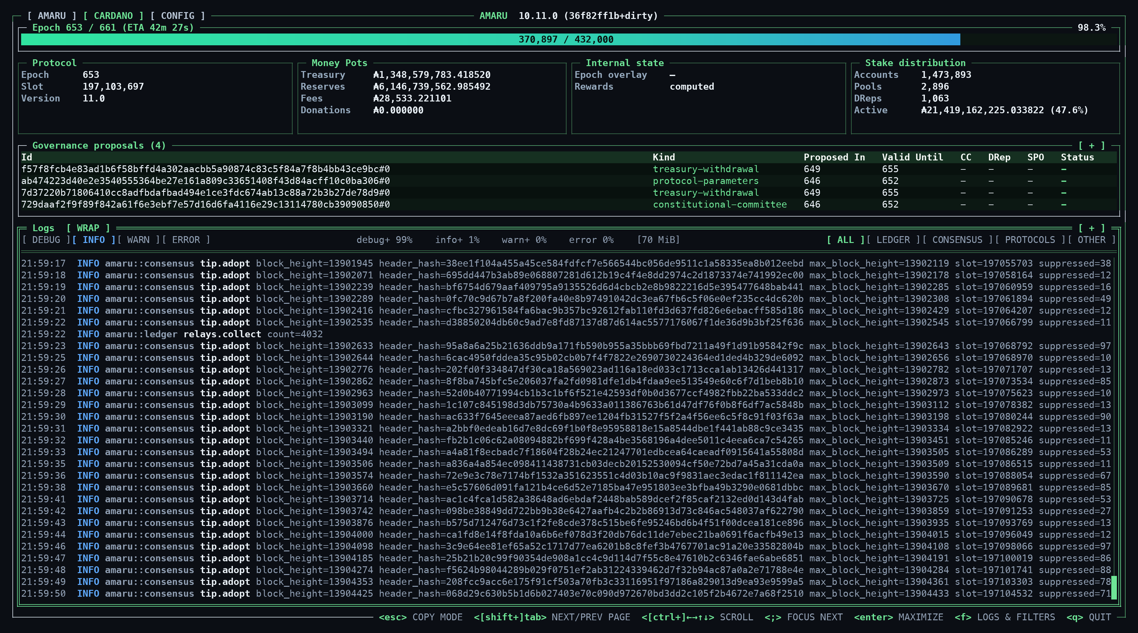Viewport: 1138px width, 633px height.
Task: Select the INFO log level filter
Action: tap(94, 240)
